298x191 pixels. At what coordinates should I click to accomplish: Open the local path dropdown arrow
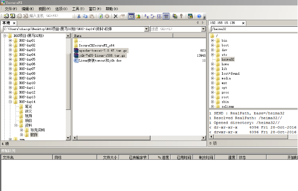tap(146, 29)
